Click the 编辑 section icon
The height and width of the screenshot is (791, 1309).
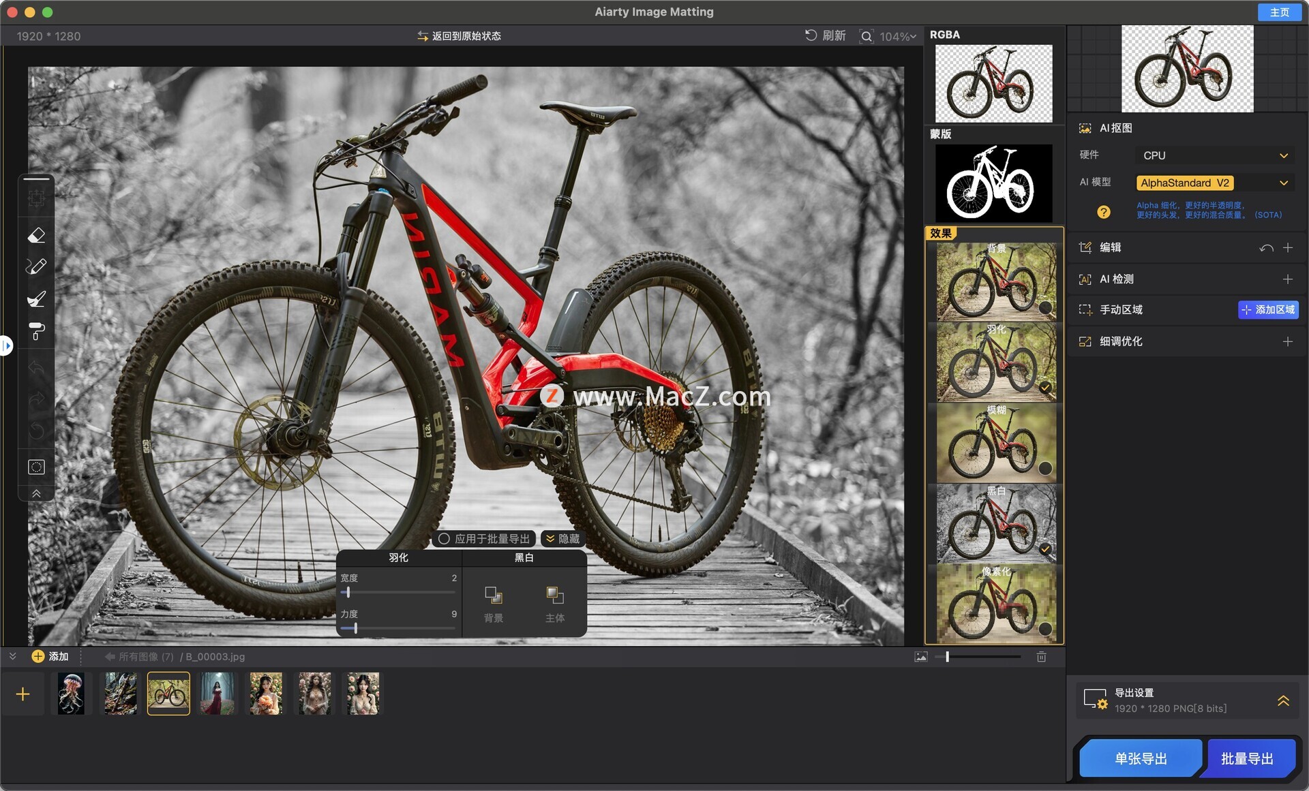click(x=1085, y=247)
